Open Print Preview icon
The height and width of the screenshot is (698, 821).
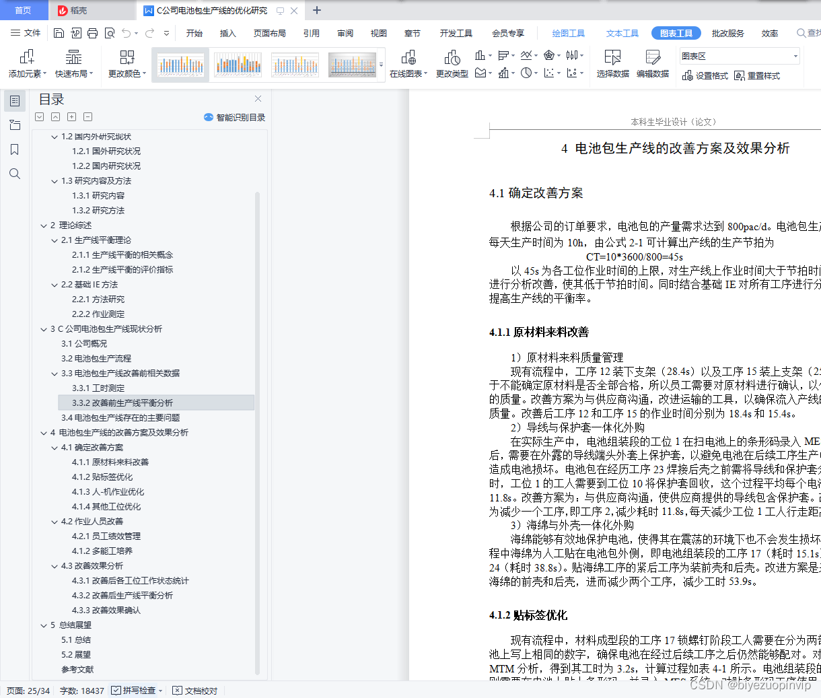coord(109,33)
